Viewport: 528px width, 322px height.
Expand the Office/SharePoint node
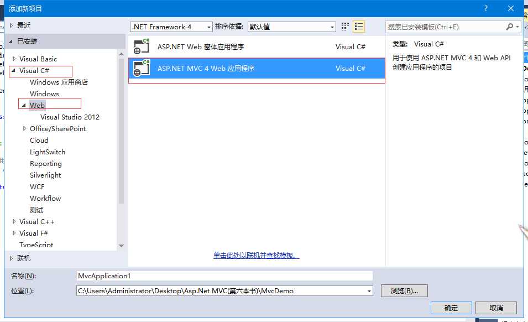coord(24,129)
